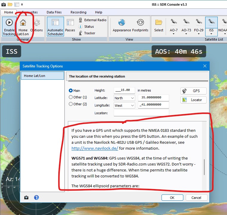Open the Tracker view
Screen dimensions: 227x215
click(87, 33)
